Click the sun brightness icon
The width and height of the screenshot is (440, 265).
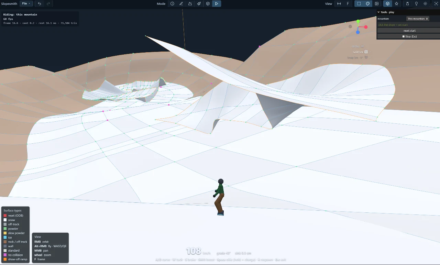426,4
